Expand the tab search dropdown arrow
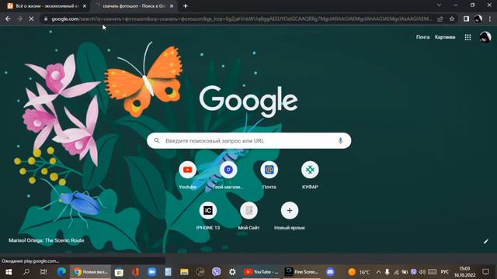The height and width of the screenshot is (279, 497). (x=439, y=5)
